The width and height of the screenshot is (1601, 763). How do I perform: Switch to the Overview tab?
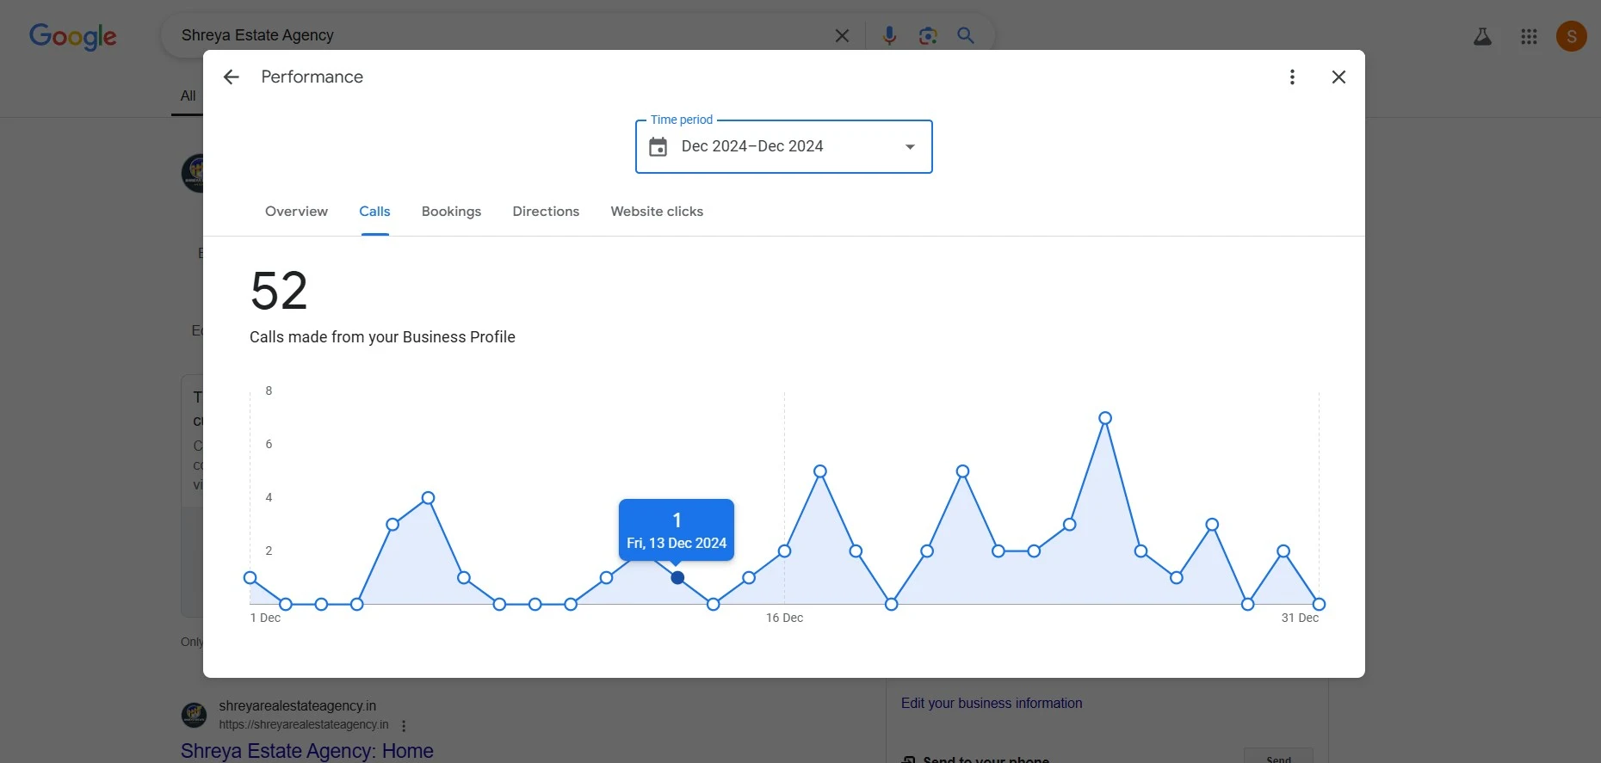(x=296, y=212)
